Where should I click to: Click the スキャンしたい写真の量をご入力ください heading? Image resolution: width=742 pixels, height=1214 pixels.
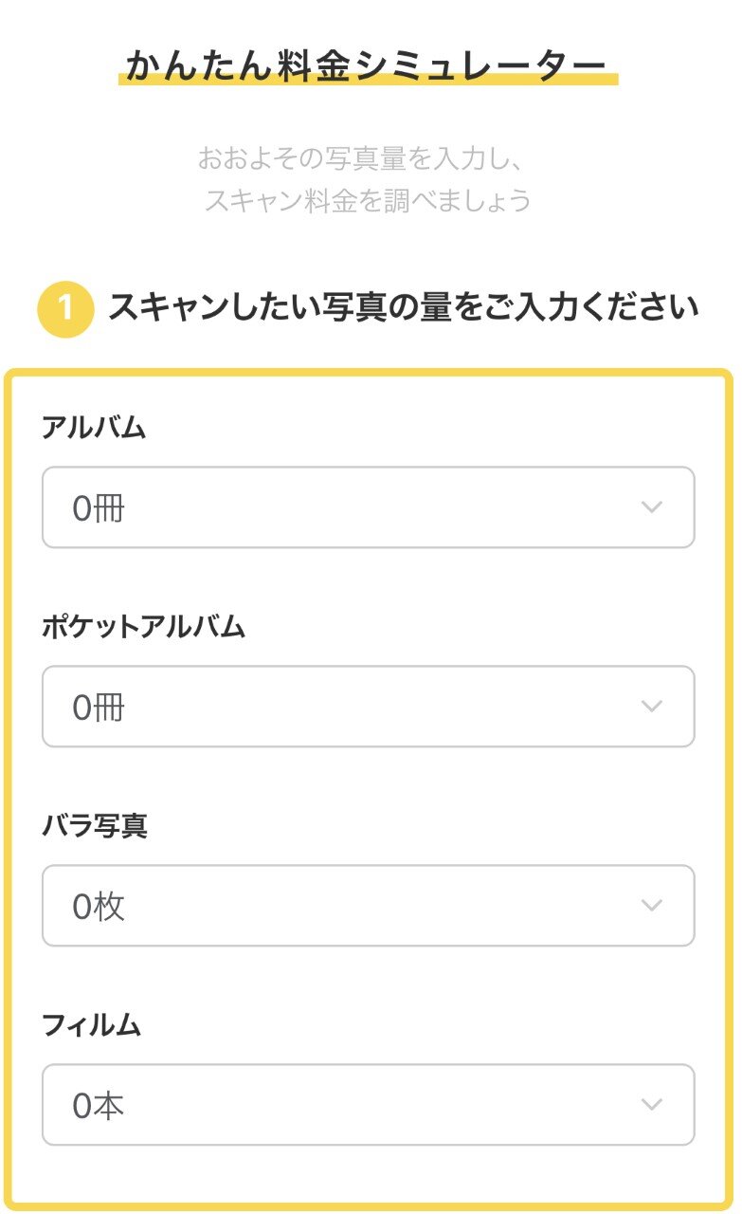pos(404,308)
